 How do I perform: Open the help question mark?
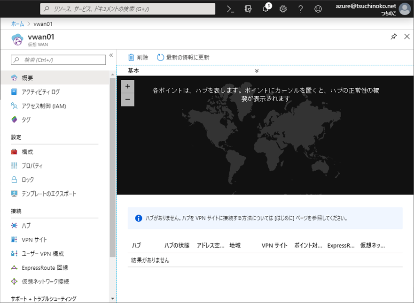point(300,9)
